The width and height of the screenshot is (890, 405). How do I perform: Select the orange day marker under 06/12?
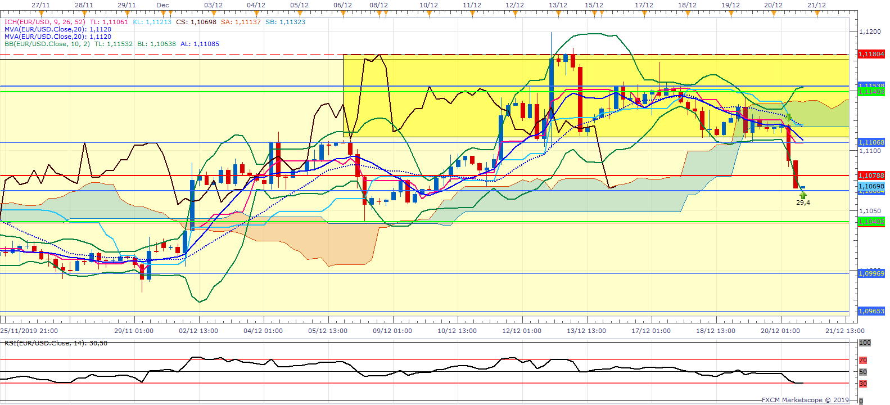pyautogui.click(x=343, y=12)
